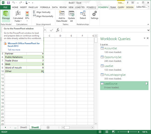Go to previous sheet tab arrow

[x=5, y=127]
